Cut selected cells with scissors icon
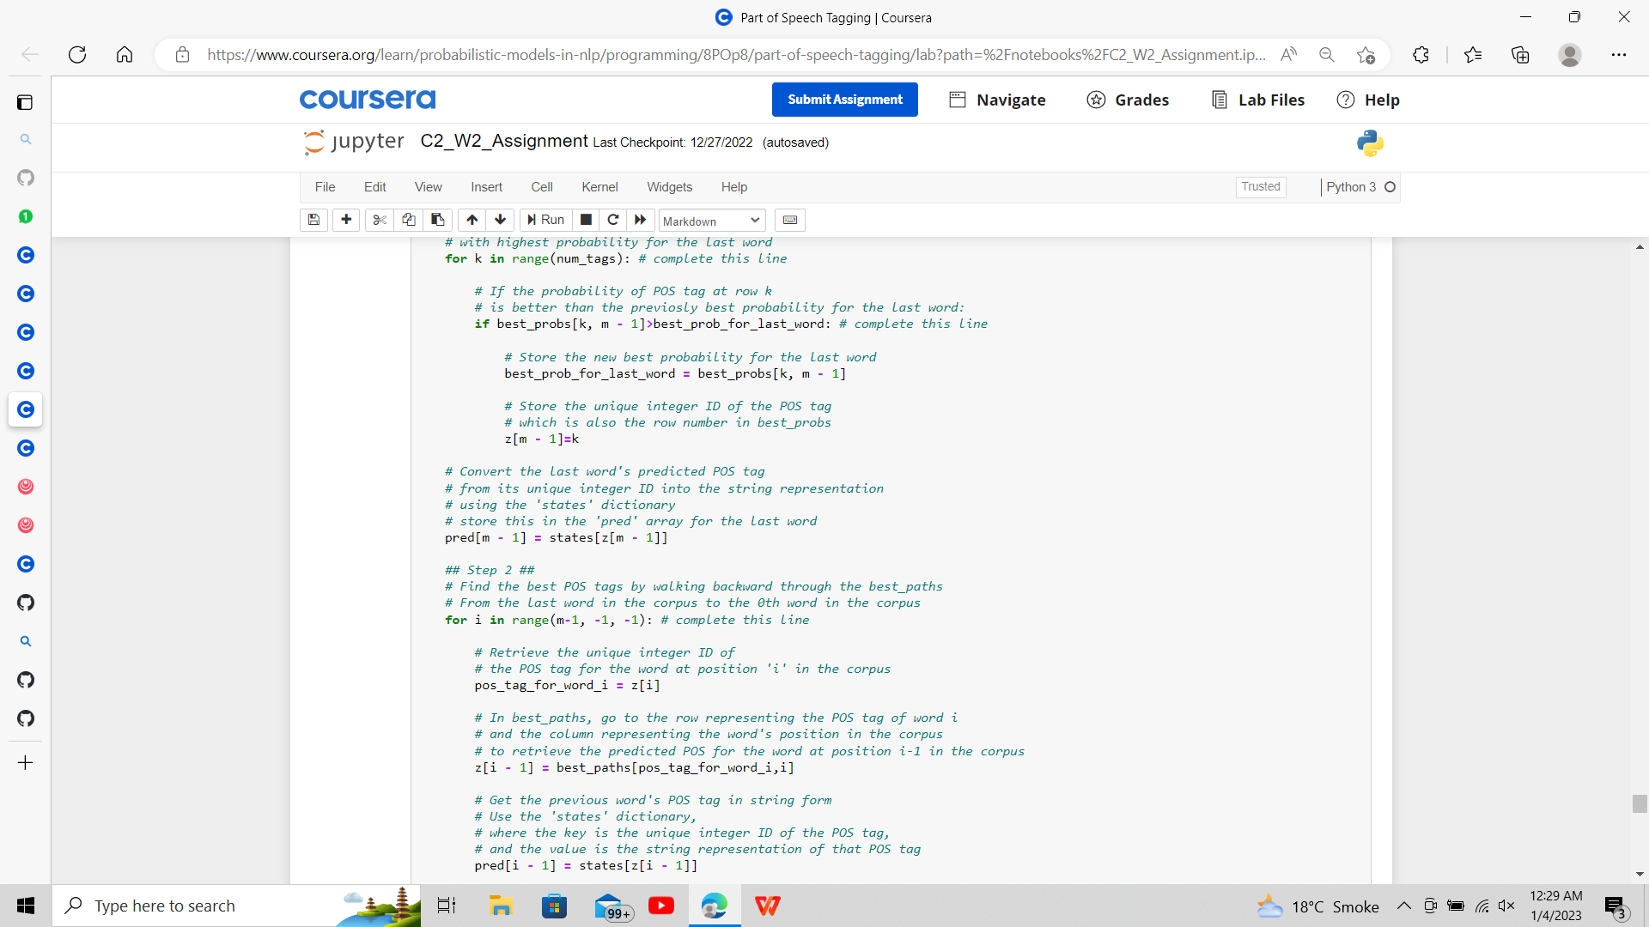Screen dimensions: 1649x927 [x=379, y=220]
